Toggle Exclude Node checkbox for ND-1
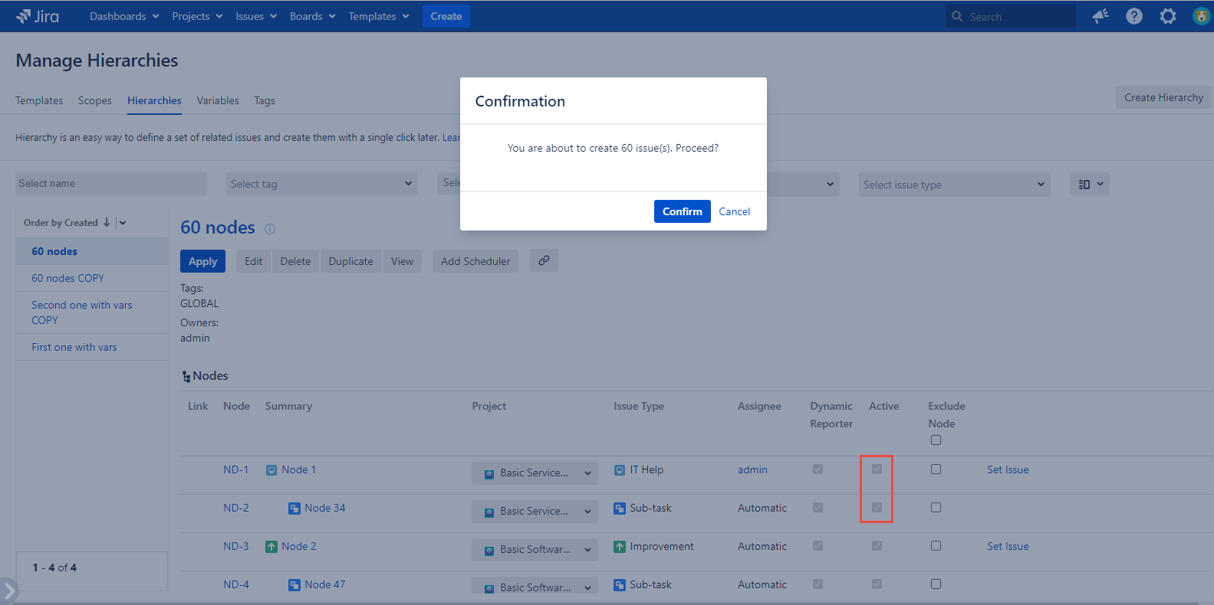Image resolution: width=1214 pixels, height=605 pixels. coord(936,469)
